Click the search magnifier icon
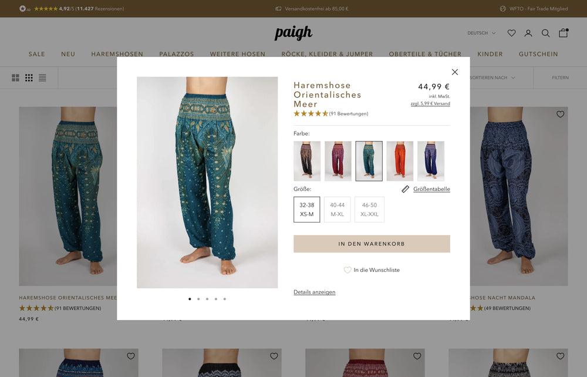The height and width of the screenshot is (377, 587). pos(545,33)
